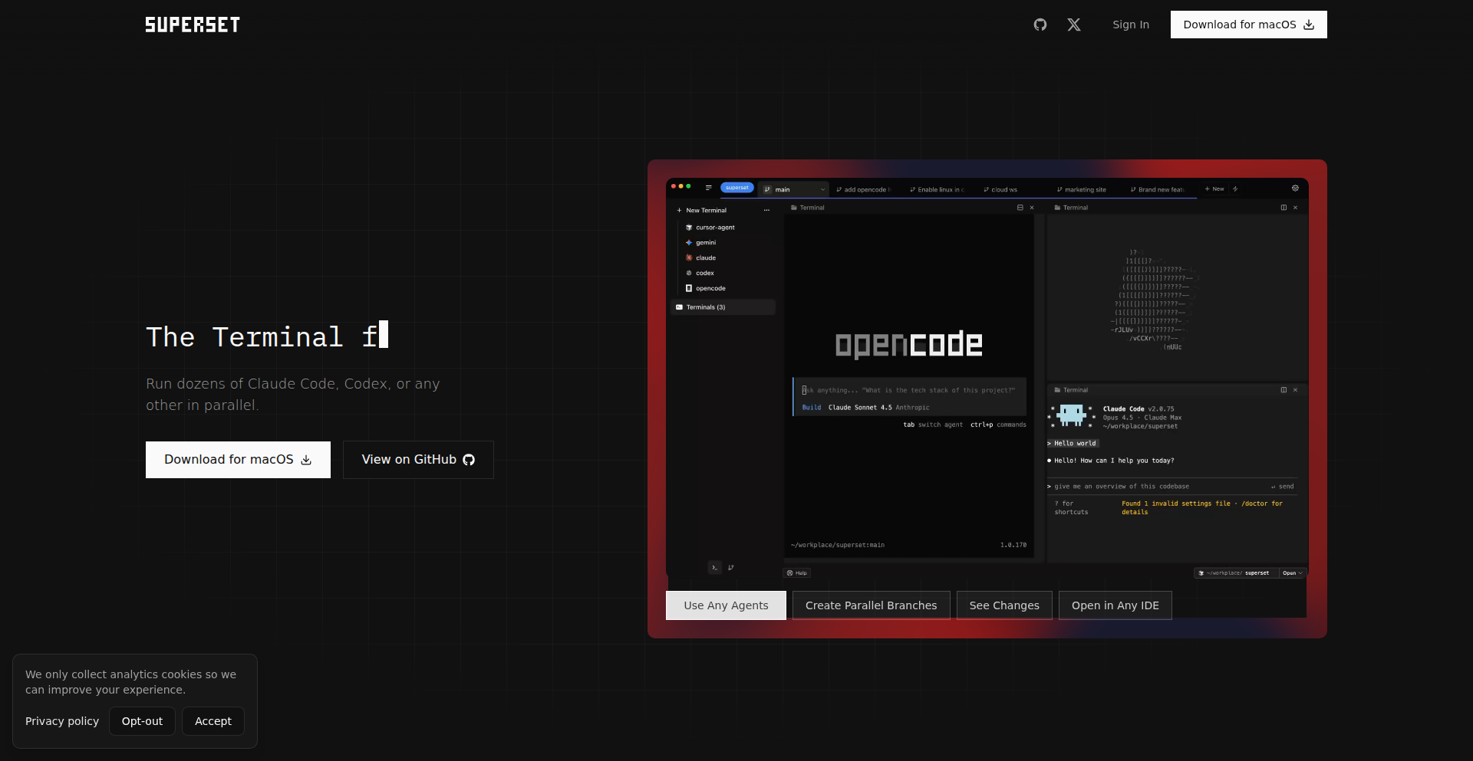This screenshot has height=761, width=1473.
Task: Switch to the Create Parallel Branches tab
Action: (871, 605)
